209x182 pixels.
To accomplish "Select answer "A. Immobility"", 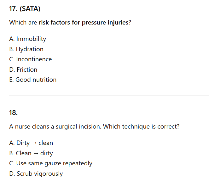I will 28,39.
